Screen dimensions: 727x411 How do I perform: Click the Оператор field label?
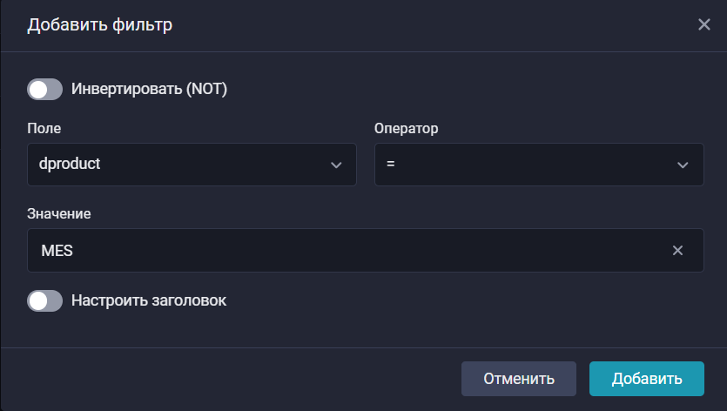pos(407,128)
